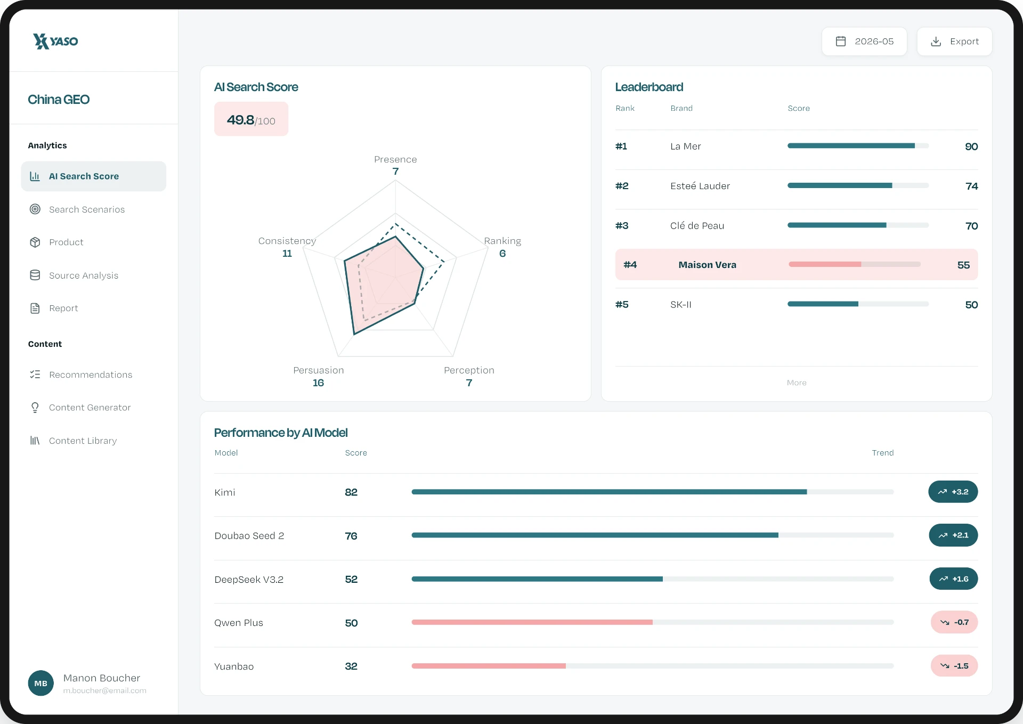Click the Qwen Plus model name
This screenshot has height=724, width=1023.
tap(239, 623)
